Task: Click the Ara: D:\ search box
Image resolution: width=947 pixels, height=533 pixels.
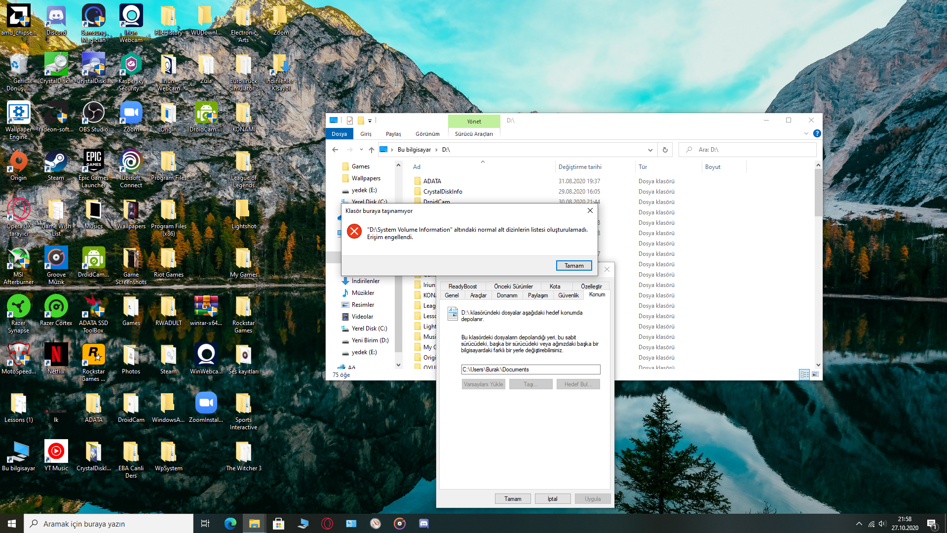Action: (x=748, y=150)
